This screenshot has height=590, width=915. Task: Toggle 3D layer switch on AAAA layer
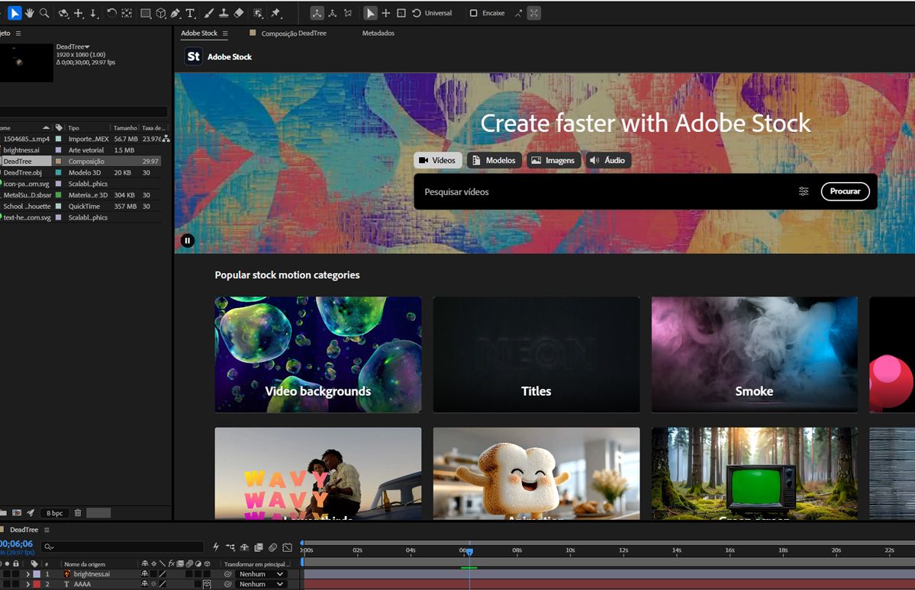(x=207, y=584)
